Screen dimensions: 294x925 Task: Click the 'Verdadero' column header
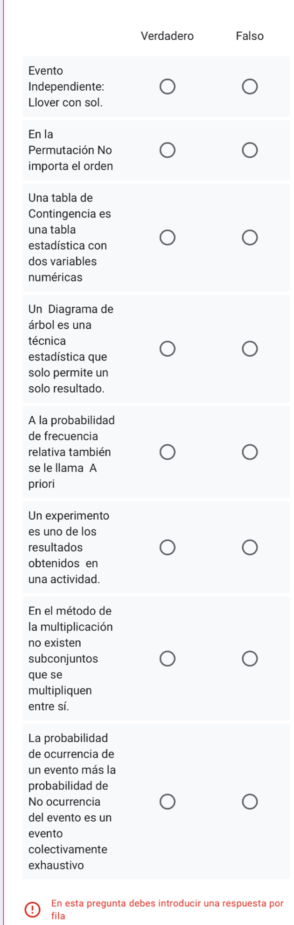167,36
